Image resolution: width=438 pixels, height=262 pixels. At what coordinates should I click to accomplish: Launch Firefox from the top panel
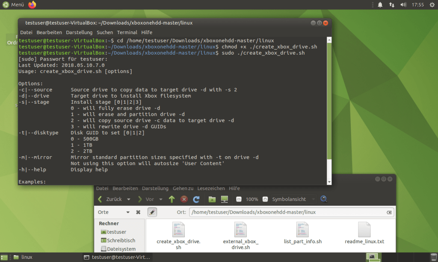click(33, 5)
